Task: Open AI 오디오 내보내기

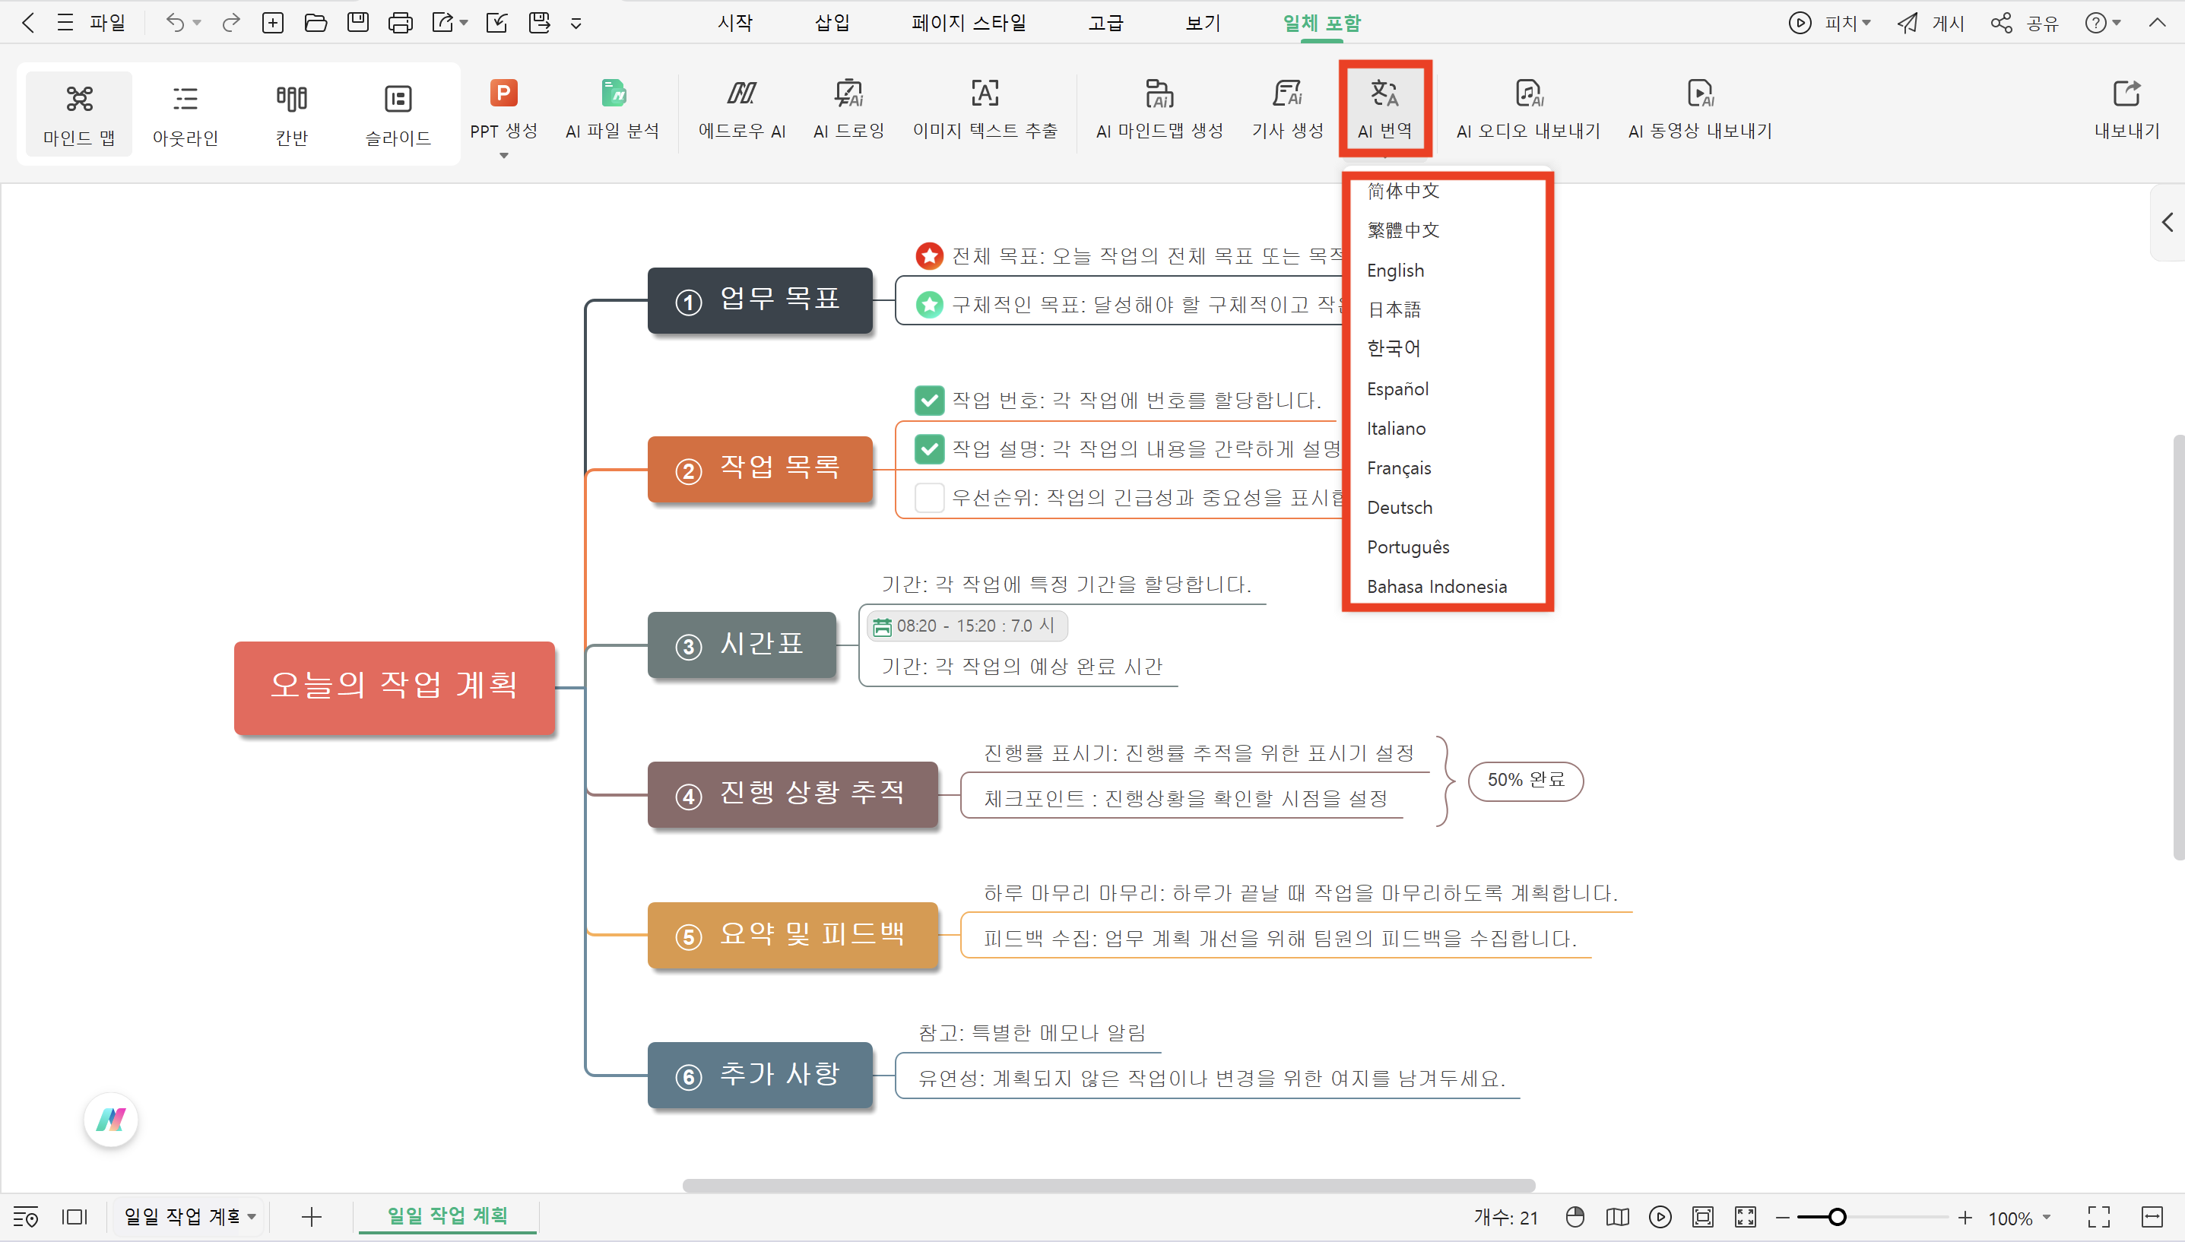Action: pyautogui.click(x=1527, y=109)
